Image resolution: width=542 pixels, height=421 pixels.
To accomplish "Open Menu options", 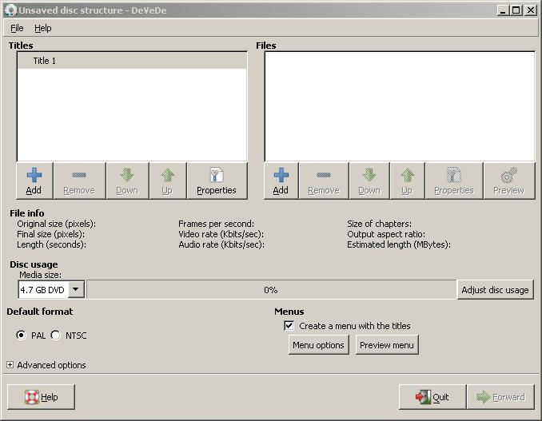I will click(x=318, y=345).
